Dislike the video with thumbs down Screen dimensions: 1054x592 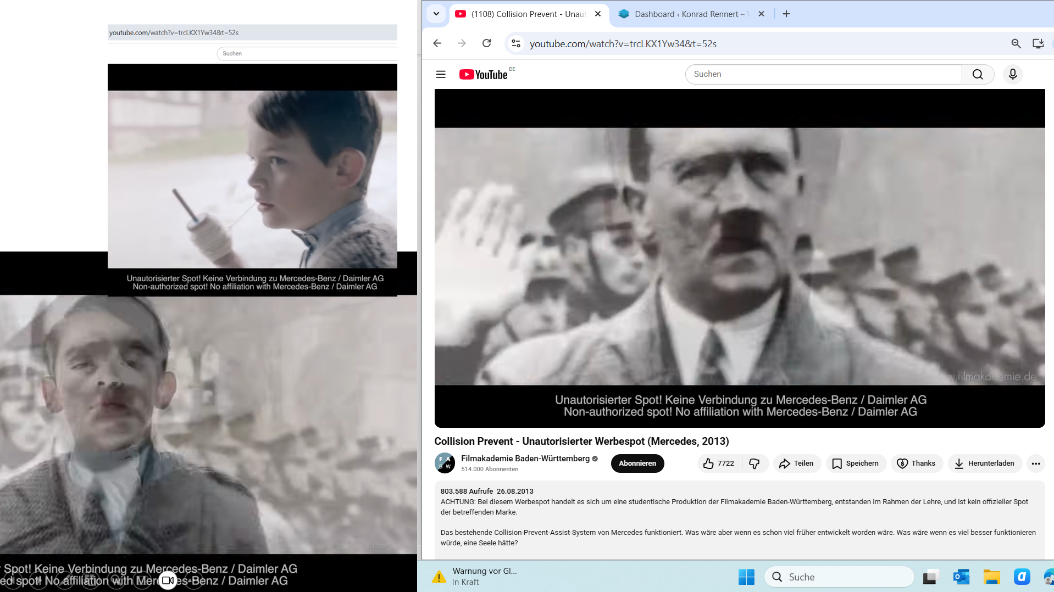(755, 463)
